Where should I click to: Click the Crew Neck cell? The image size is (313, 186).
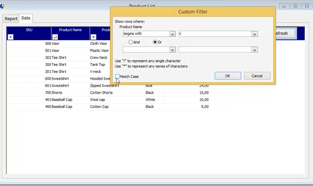[x=99, y=58]
